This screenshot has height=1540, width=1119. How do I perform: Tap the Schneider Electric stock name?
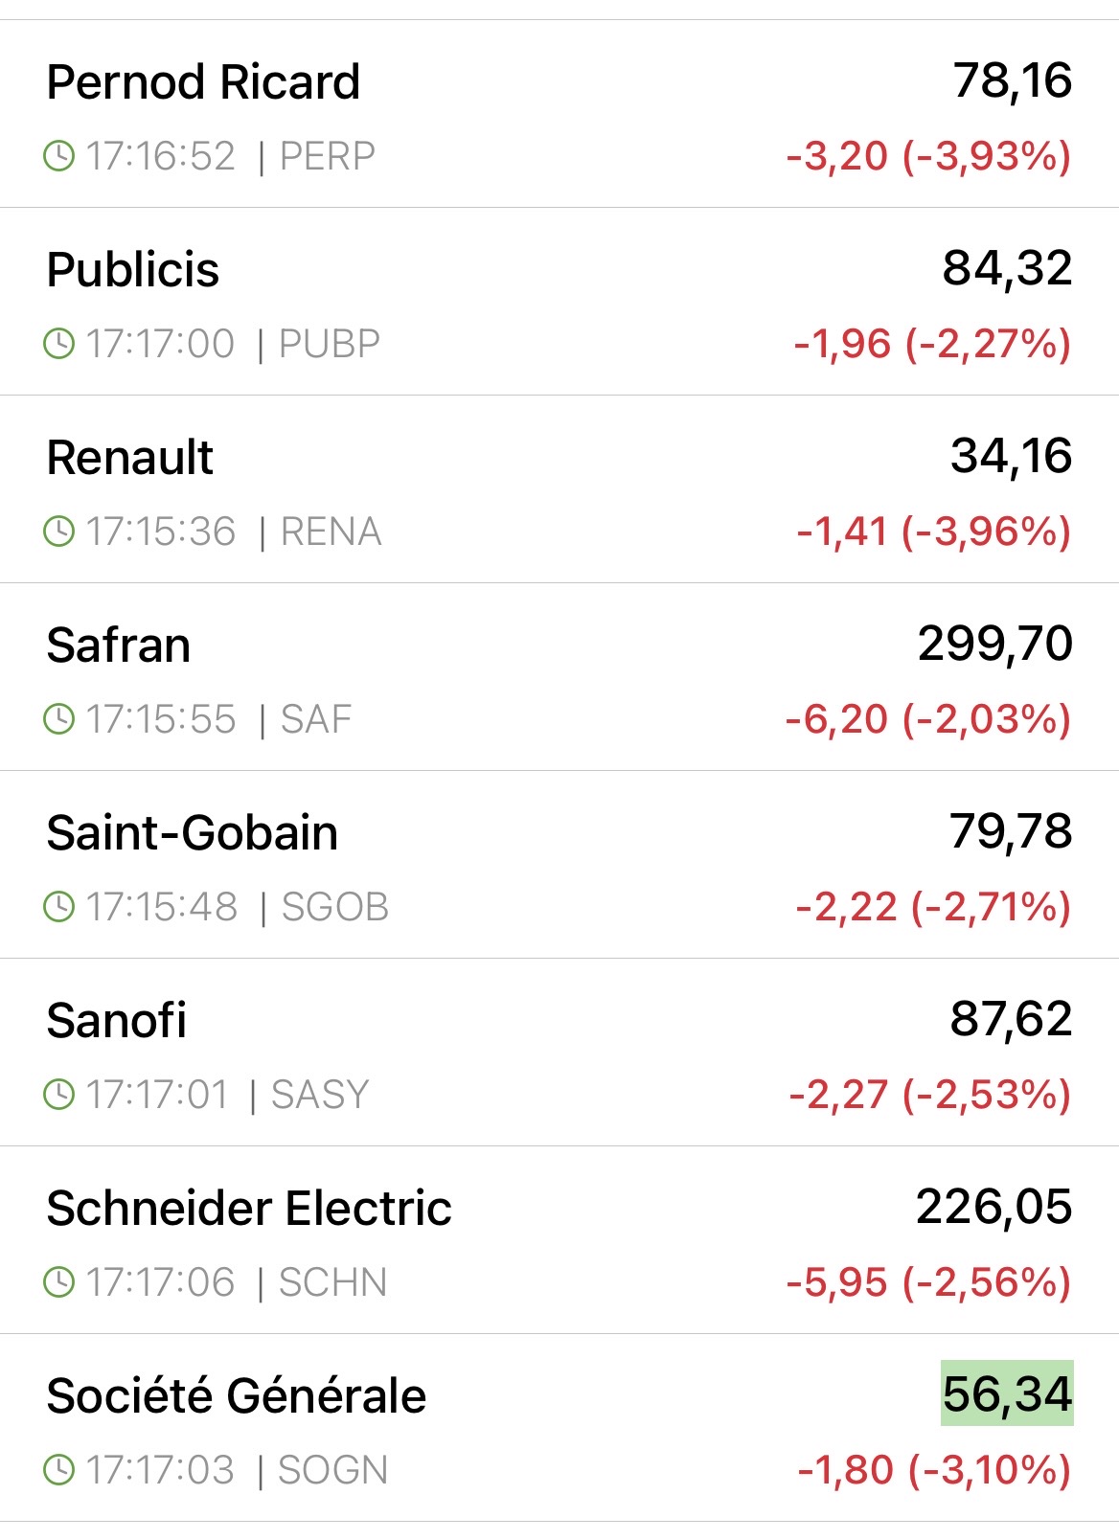[249, 1209]
